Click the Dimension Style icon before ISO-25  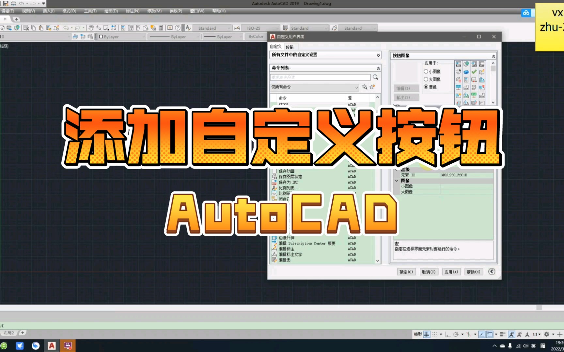(237, 28)
